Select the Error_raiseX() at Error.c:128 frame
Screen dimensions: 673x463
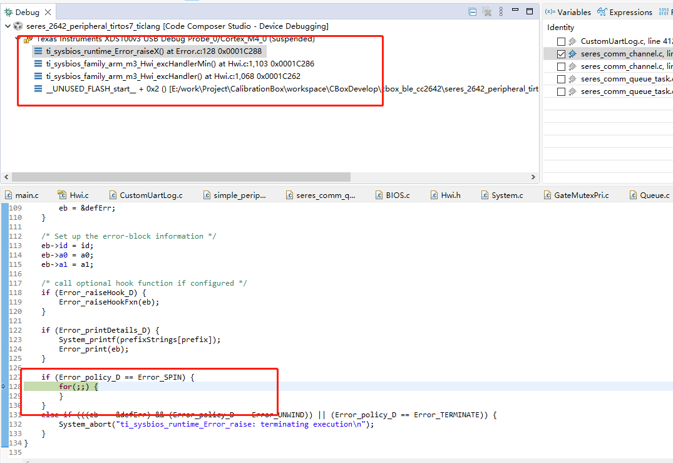153,51
